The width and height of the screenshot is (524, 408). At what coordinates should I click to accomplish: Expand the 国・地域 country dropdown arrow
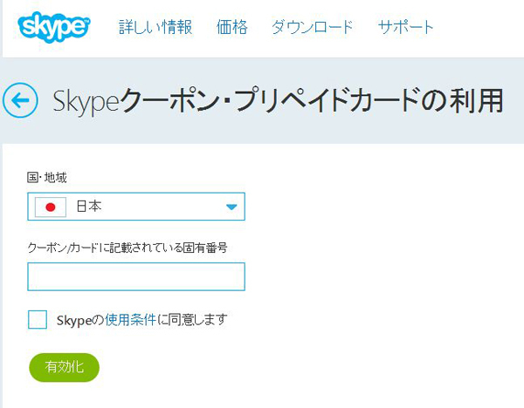231,207
